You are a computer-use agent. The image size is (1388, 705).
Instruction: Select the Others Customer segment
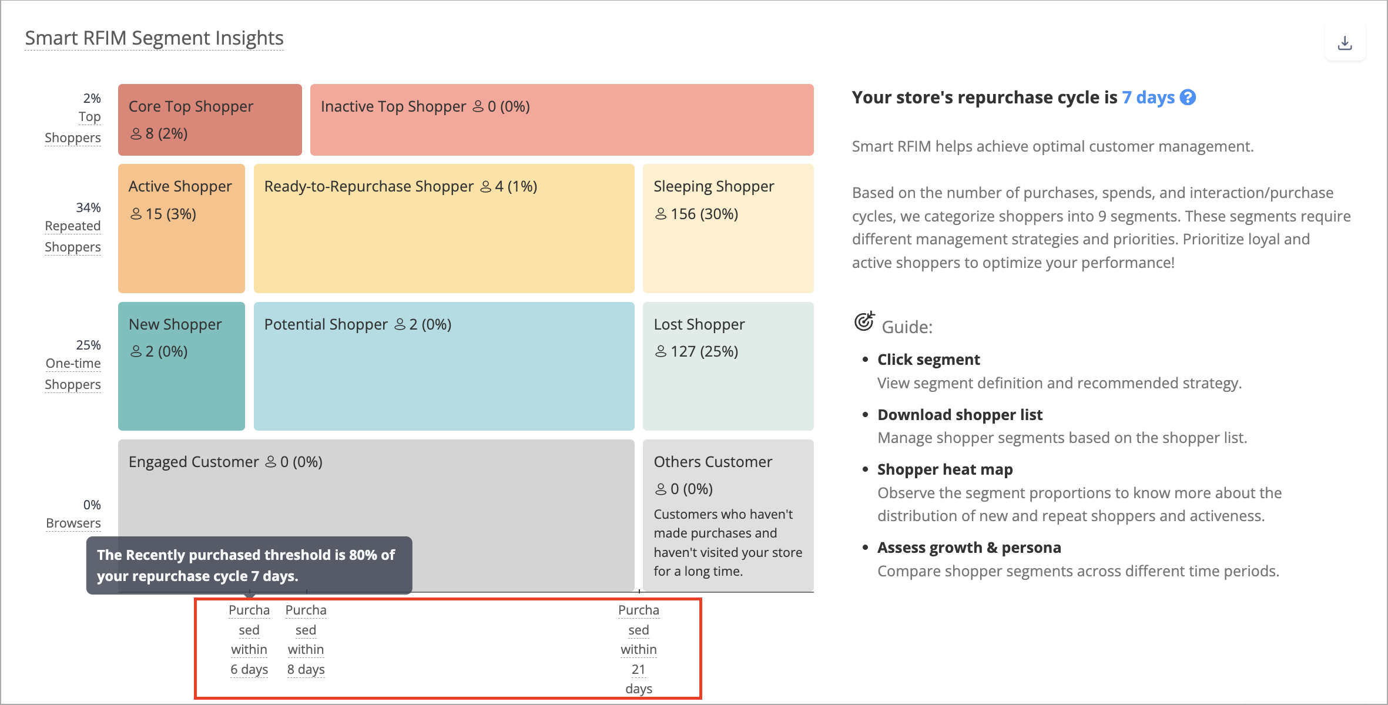point(728,516)
